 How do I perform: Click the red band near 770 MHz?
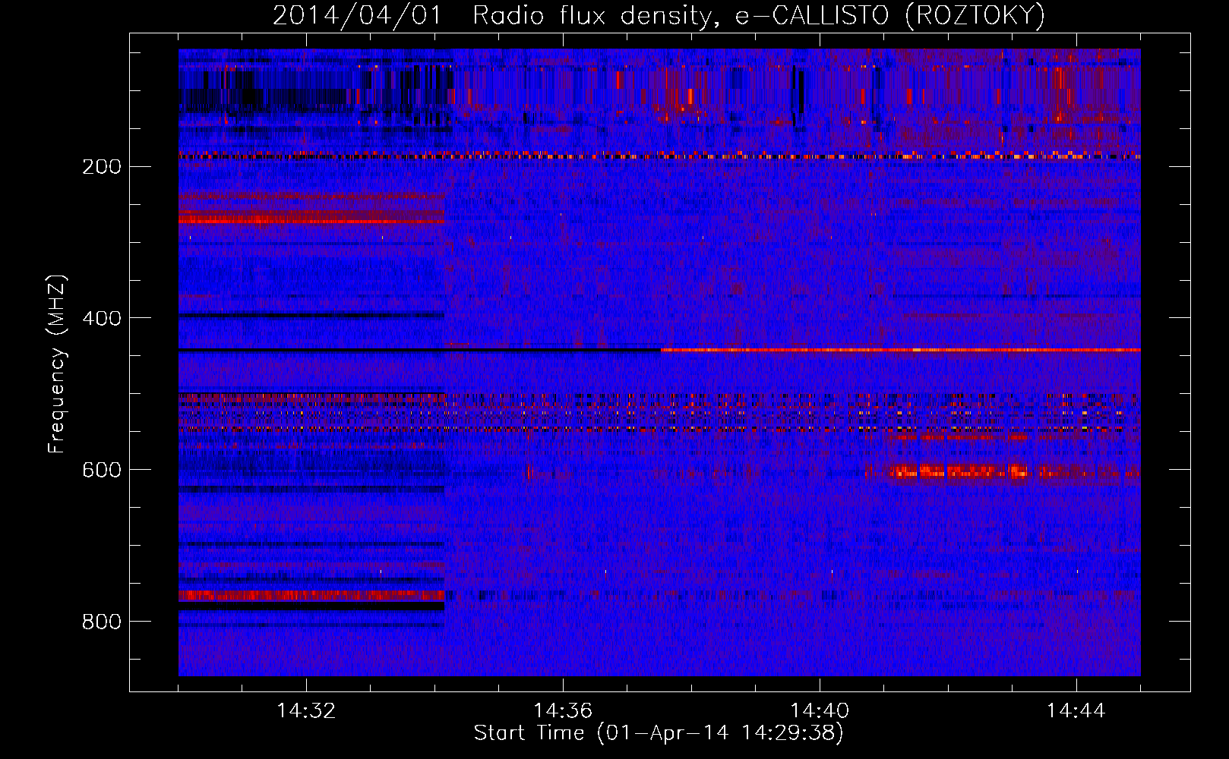pos(311,595)
